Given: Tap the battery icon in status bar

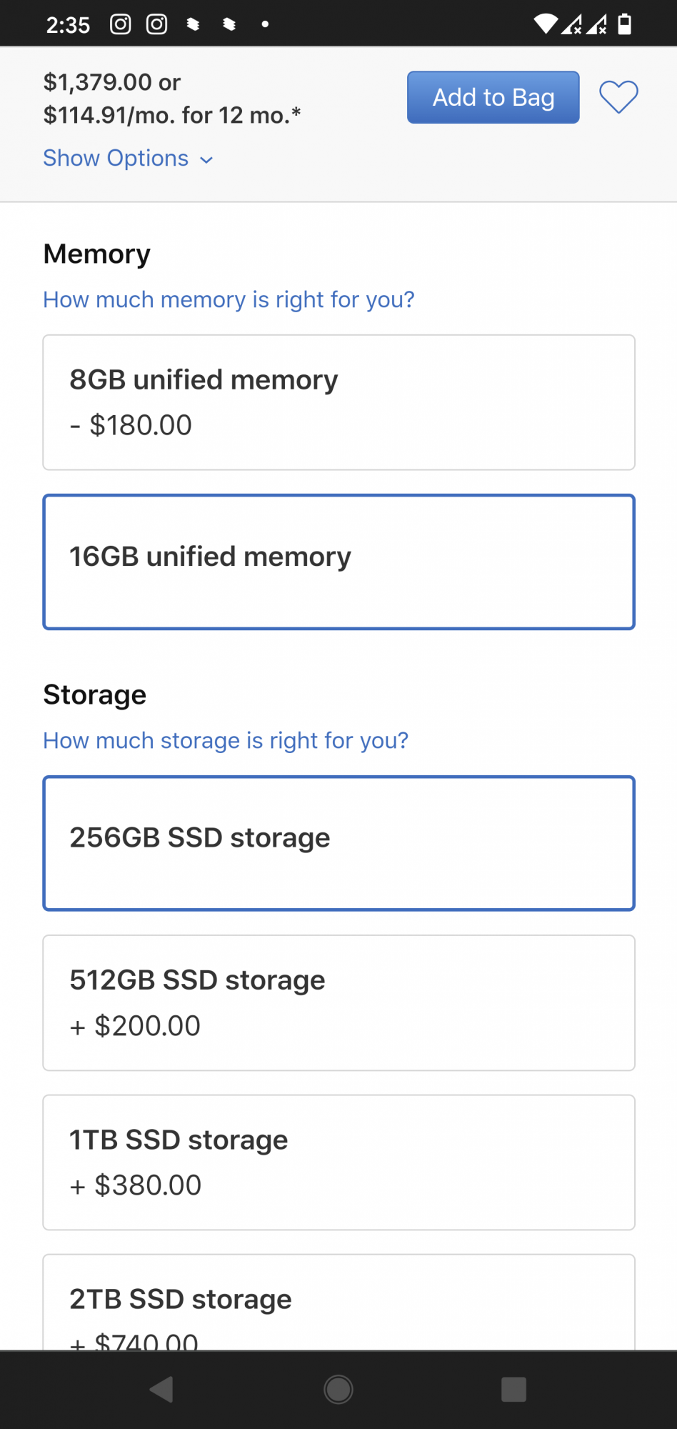Looking at the screenshot, I should pos(625,24).
